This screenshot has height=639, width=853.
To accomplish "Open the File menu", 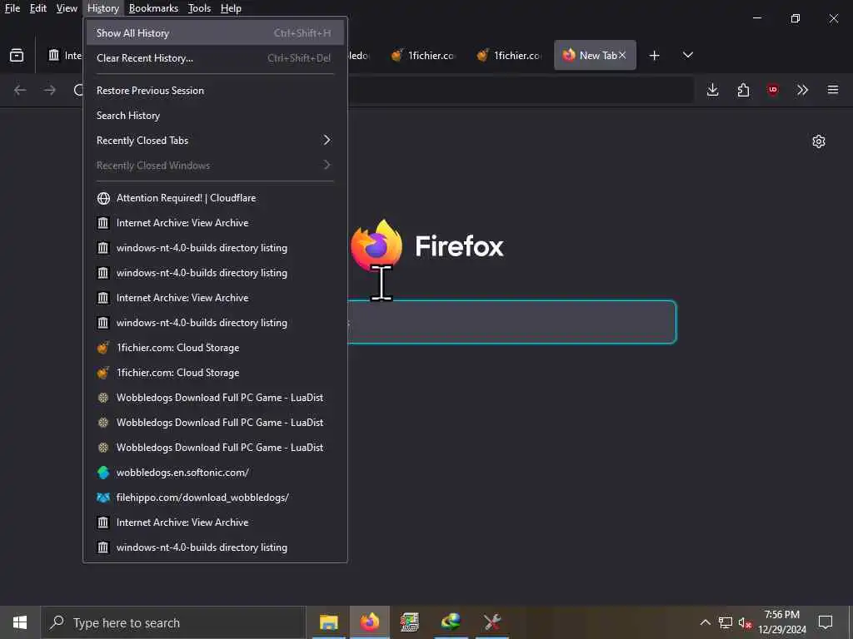I will click(x=12, y=8).
